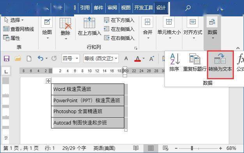Viewport: 244px width, 153px height.
Task: Click word count '29/29 个字'
Action: click(74, 148)
